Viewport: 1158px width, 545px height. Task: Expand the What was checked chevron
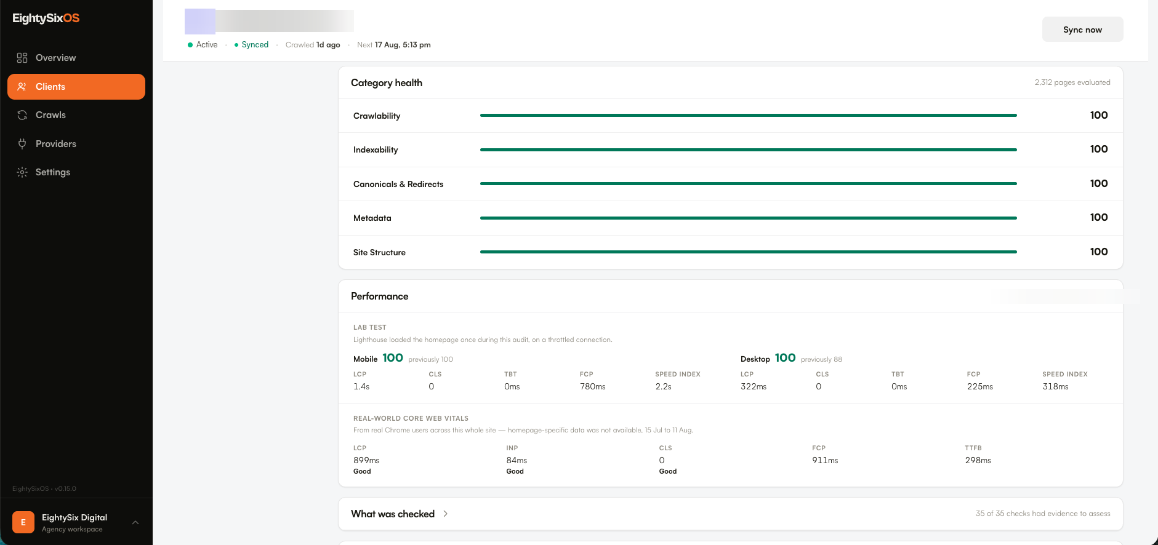click(445, 514)
